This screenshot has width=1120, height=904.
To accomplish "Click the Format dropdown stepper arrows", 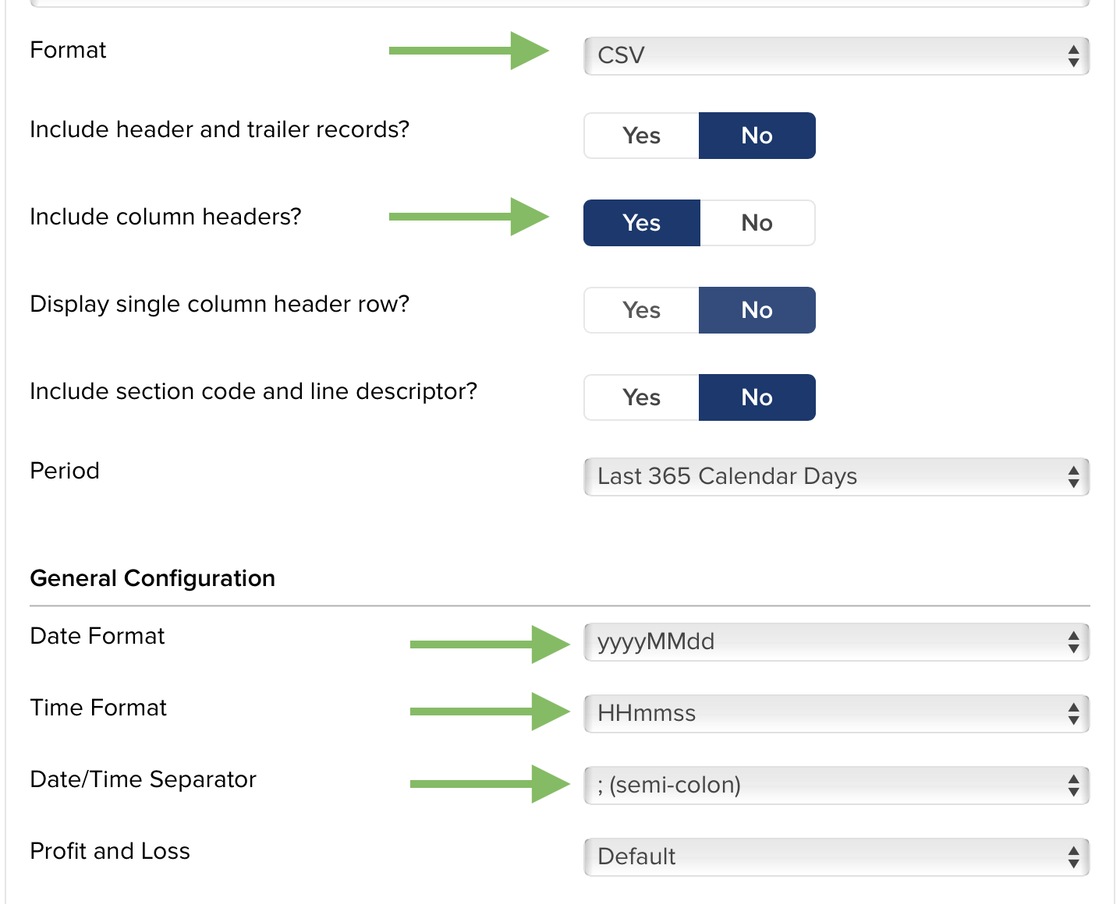I will click(1074, 55).
